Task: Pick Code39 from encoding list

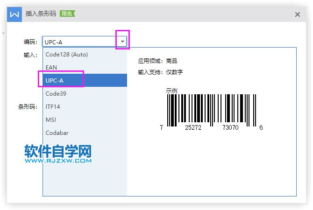Action: pyautogui.click(x=85, y=93)
